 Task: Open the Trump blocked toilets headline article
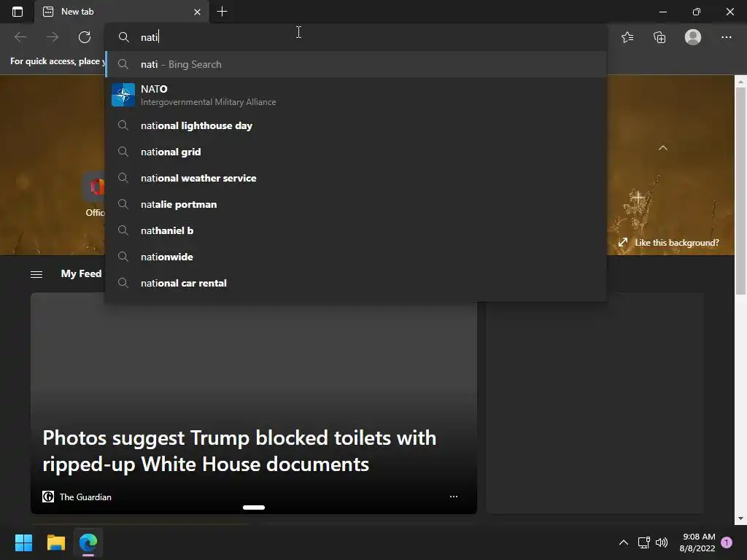point(239,451)
